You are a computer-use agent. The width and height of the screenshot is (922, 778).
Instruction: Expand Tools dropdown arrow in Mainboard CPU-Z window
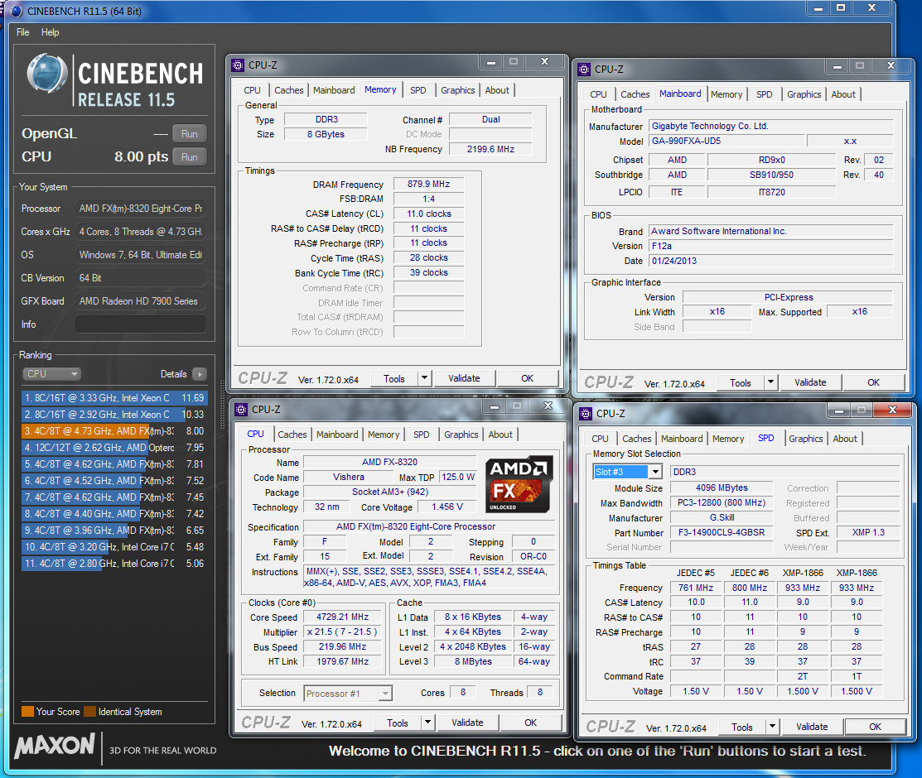771,383
